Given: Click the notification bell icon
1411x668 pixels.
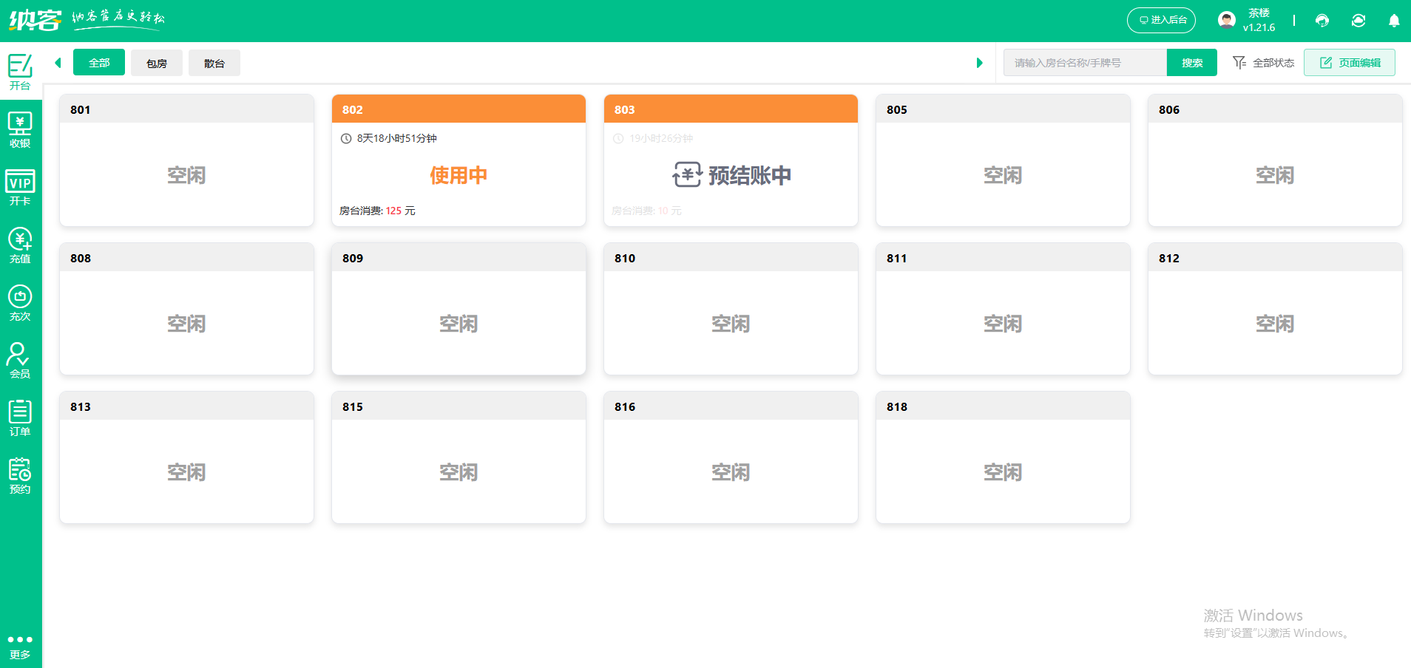Looking at the screenshot, I should point(1393,21).
